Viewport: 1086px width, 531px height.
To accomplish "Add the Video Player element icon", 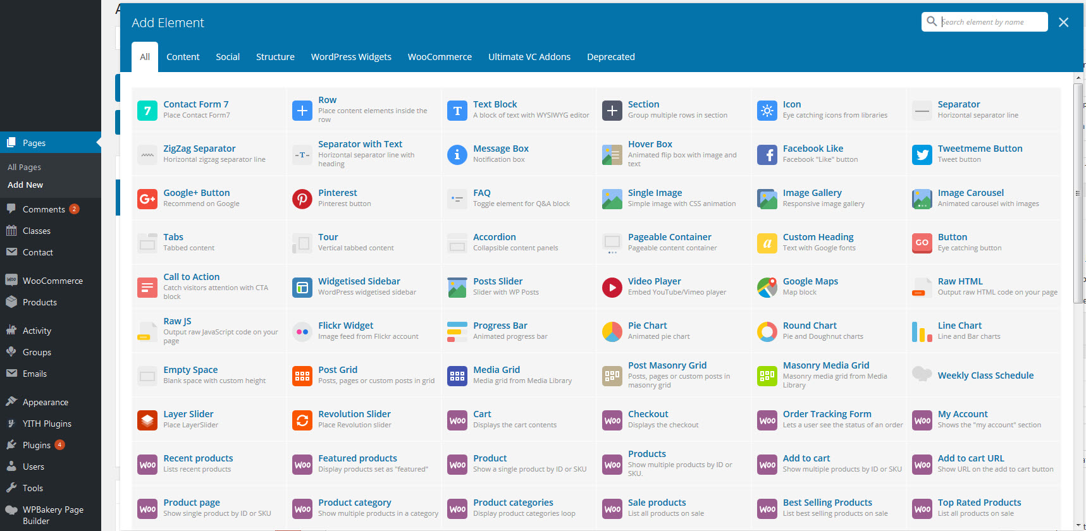I will pos(612,288).
